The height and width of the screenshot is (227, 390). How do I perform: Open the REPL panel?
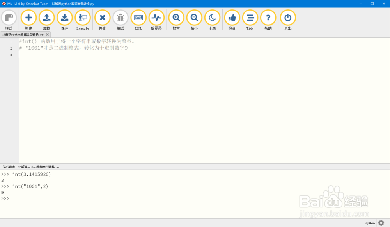pyautogui.click(x=138, y=20)
